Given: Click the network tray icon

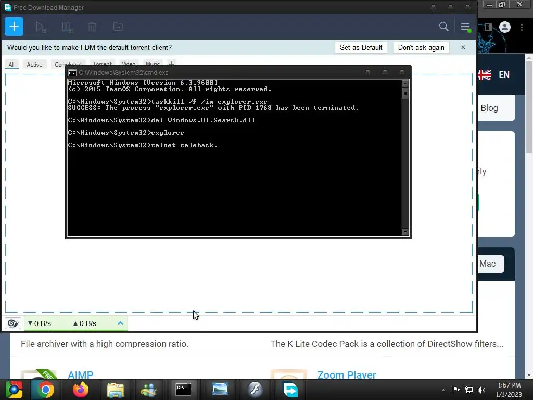Looking at the screenshot, I should click(469, 390).
